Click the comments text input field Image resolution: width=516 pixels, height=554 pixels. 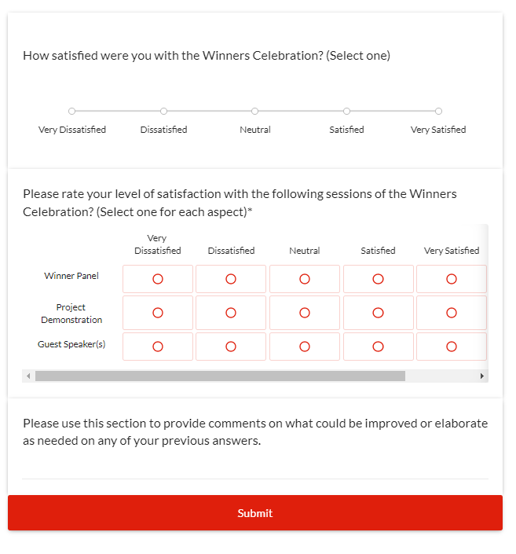(x=255, y=468)
